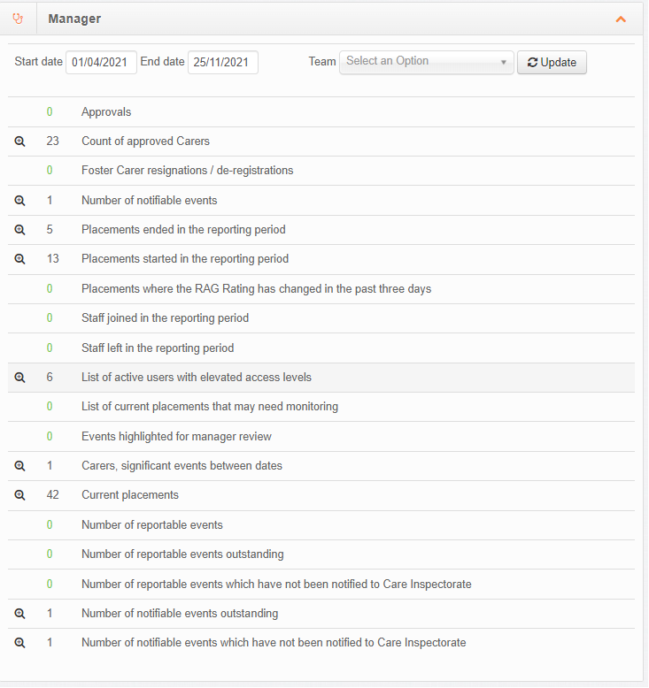Image resolution: width=649 pixels, height=688 pixels.
Task: Click the Update button
Action: pyautogui.click(x=552, y=62)
